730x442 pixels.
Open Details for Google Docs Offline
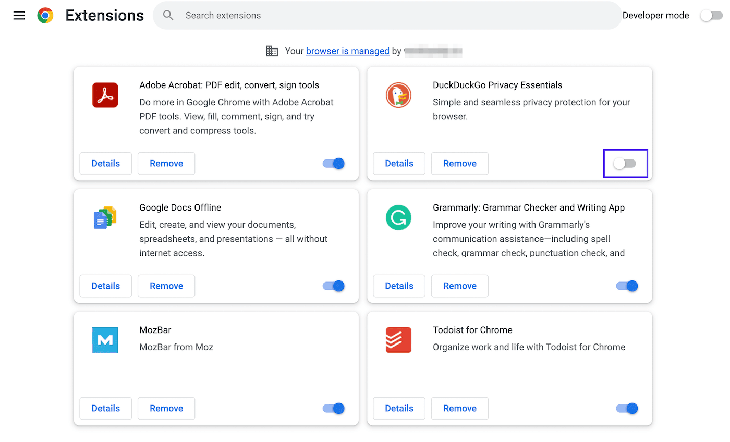pyautogui.click(x=105, y=286)
